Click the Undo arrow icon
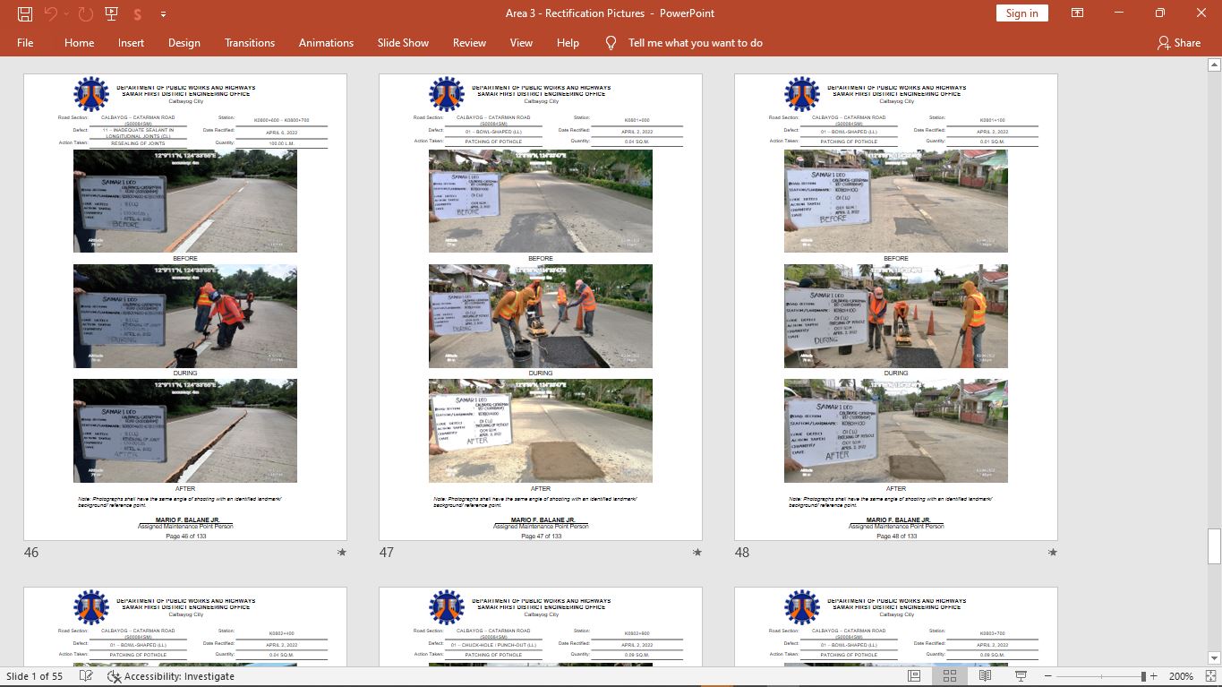 pyautogui.click(x=50, y=13)
